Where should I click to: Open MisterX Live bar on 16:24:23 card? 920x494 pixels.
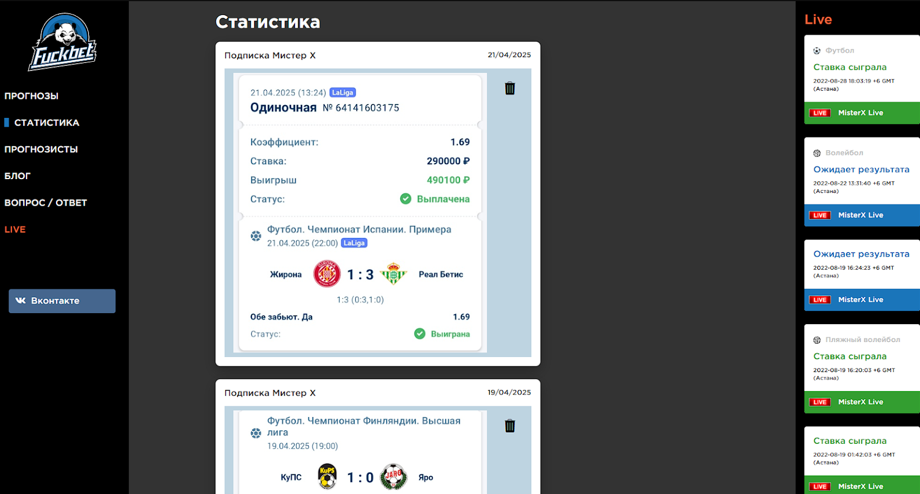pyautogui.click(x=862, y=299)
